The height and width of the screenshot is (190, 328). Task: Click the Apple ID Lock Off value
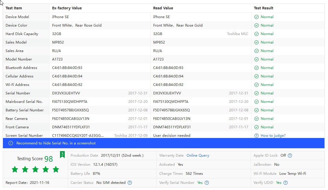[x=283, y=155]
